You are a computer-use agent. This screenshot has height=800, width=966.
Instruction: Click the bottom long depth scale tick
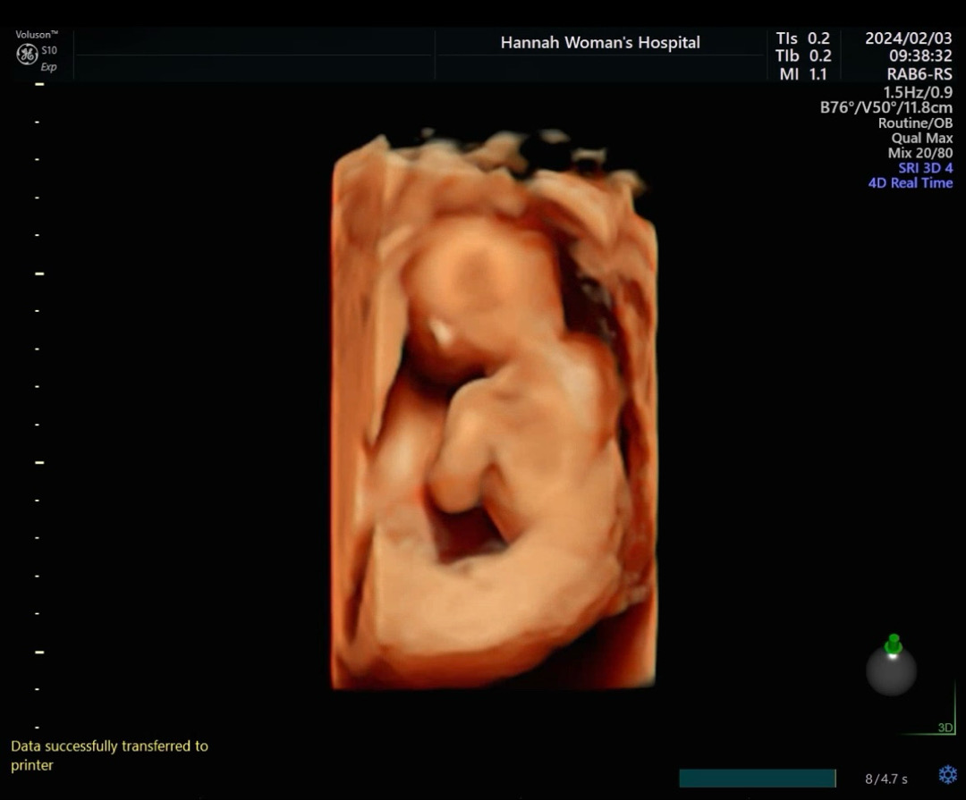[x=38, y=653]
